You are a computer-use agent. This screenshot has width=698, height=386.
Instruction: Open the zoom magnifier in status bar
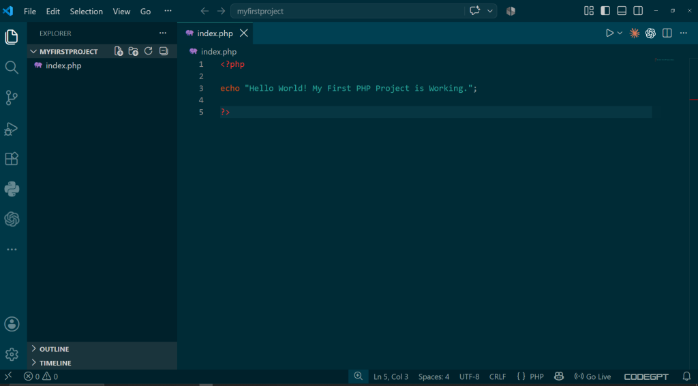[359, 376]
